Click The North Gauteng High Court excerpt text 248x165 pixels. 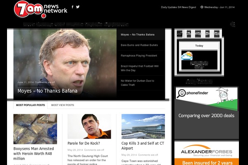[x=88, y=160]
